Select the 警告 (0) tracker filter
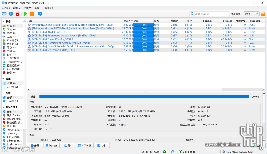 coord(9,126)
